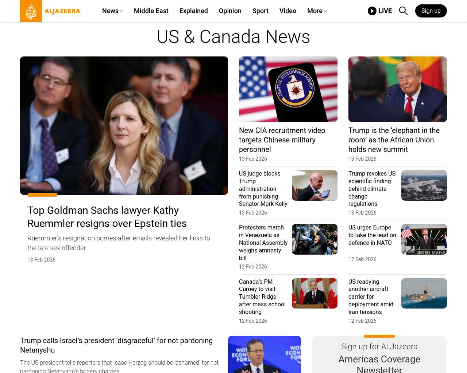This screenshot has height=373, width=467.
Task: Click the Al Jazeera flame logo
Action: [x=31, y=11]
